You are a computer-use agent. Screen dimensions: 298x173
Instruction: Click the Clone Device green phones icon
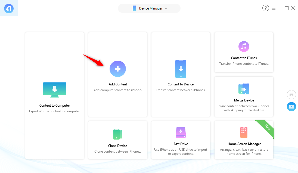coord(118,134)
